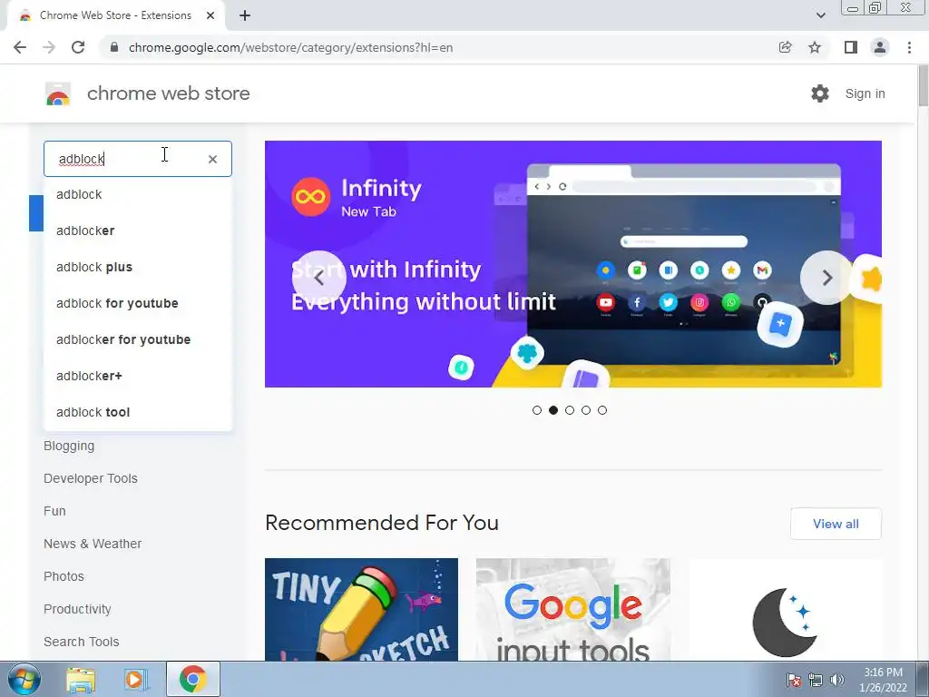Image resolution: width=929 pixels, height=697 pixels.
Task: Select second carousel dot
Action: 553,410
